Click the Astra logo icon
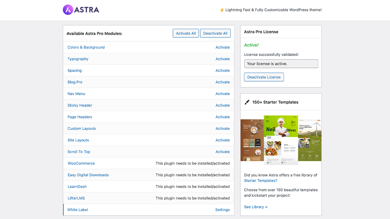This screenshot has width=390, height=219. (68, 10)
